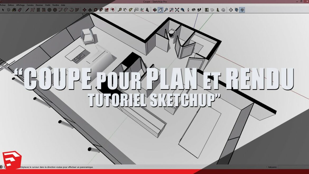Pick the Circle drawing tool
The height and width of the screenshot is (174, 309).
tap(49, 10)
